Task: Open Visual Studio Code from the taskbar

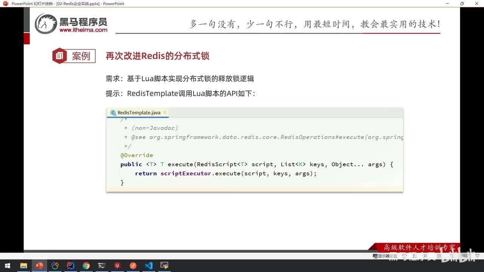Action: [149, 266]
